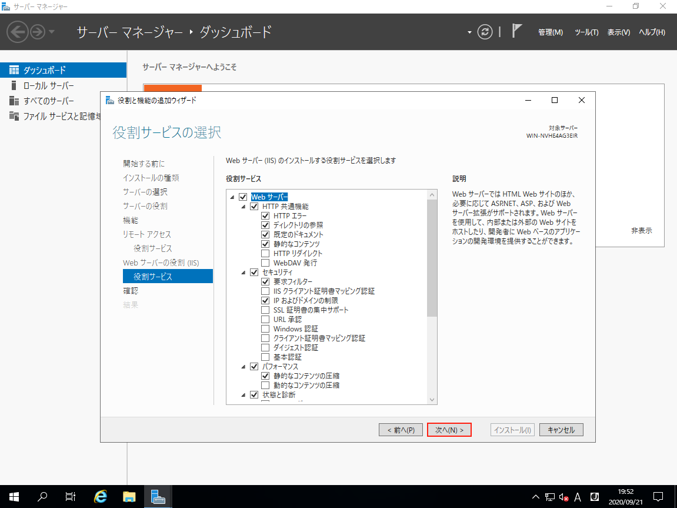Launch Internet Explorer from taskbar

(101, 497)
